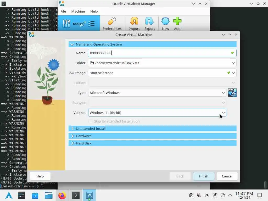The width and height of the screenshot is (268, 201).
Task: Click VirtualBox logo in Create Virtual Machine titlebar
Action: click(x=31, y=35)
